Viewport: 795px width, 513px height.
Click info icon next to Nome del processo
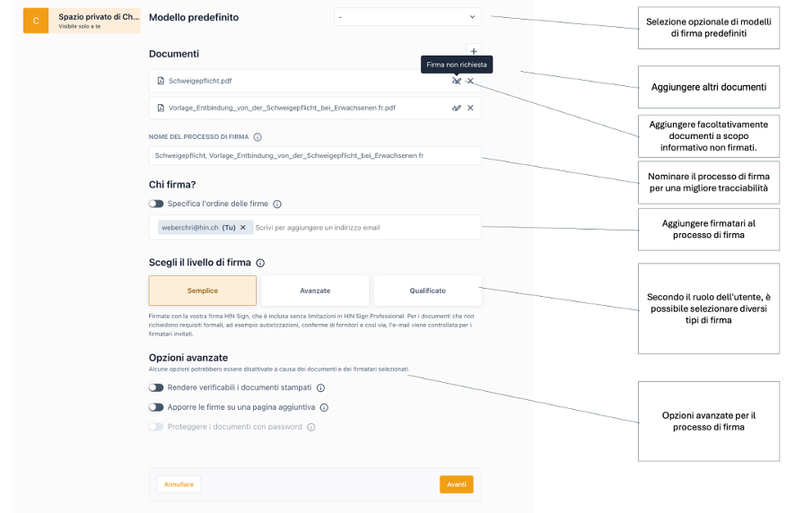(258, 137)
